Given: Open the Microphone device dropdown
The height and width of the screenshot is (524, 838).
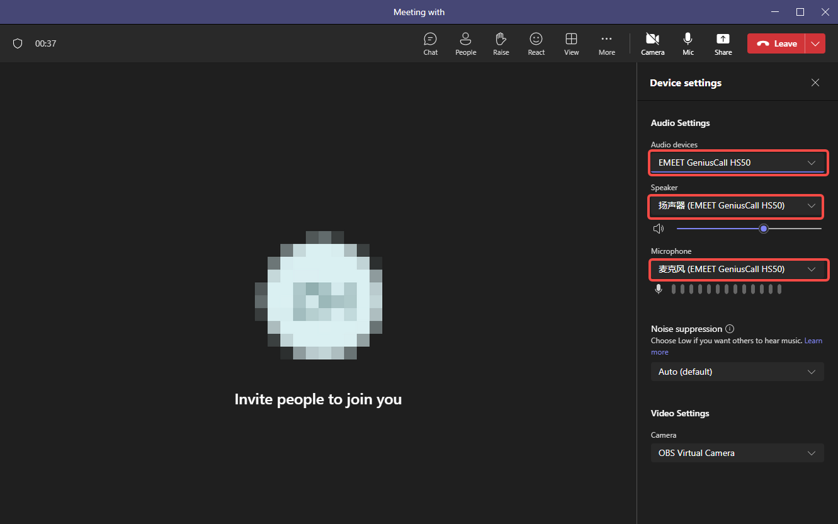Looking at the screenshot, I should point(737,269).
